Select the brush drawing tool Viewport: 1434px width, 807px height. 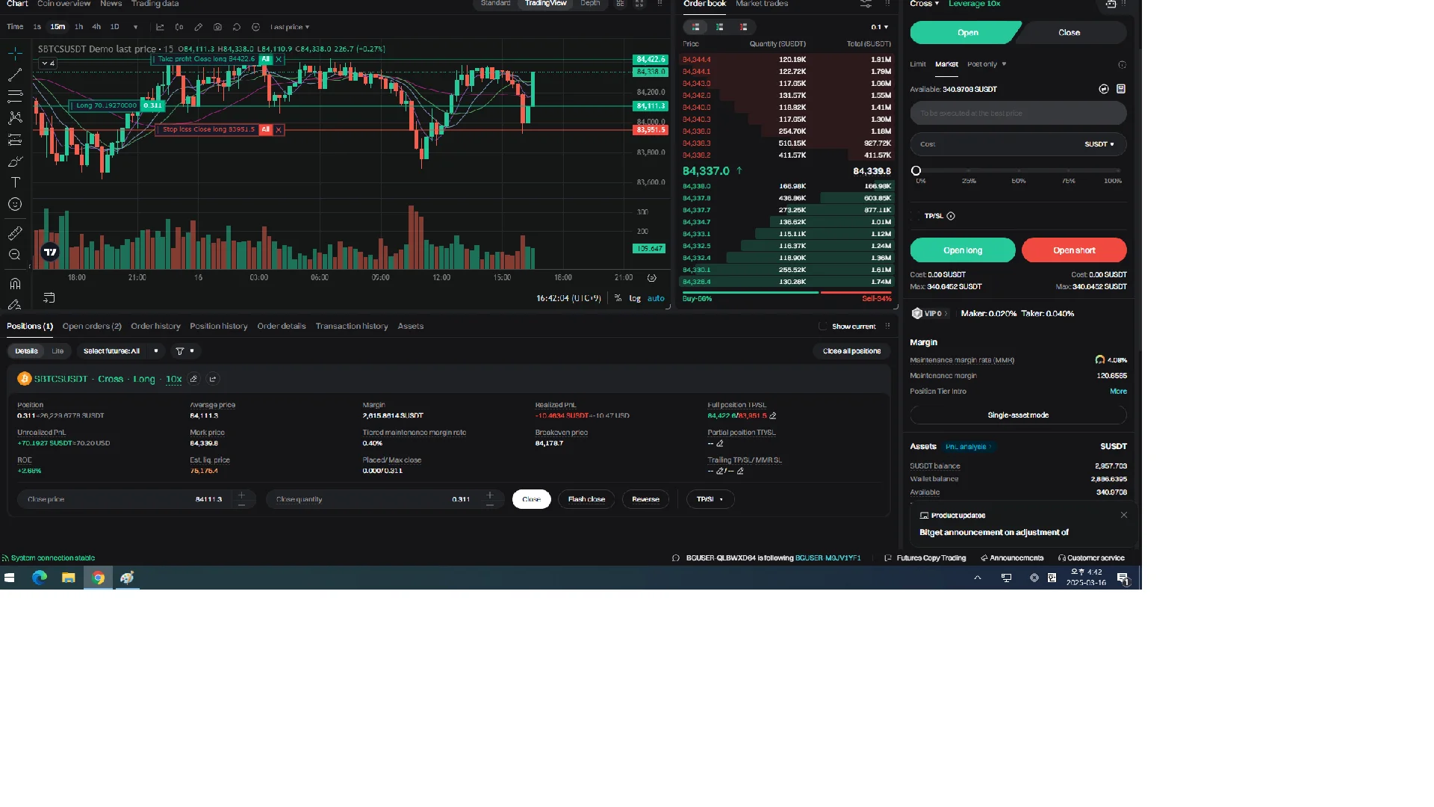coord(15,161)
